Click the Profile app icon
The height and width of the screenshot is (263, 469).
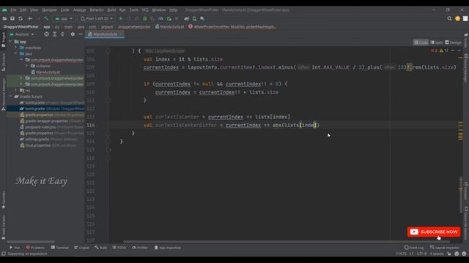pos(160,18)
